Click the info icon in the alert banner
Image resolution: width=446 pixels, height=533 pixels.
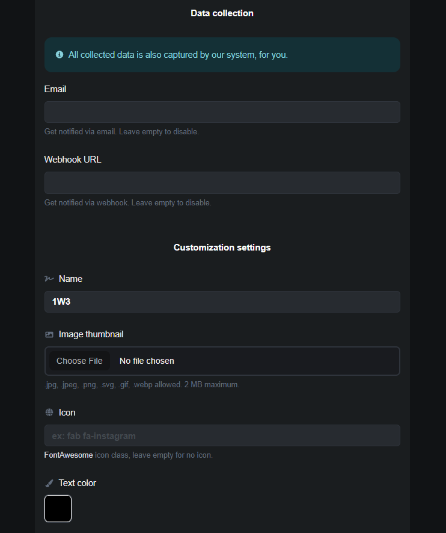60,55
